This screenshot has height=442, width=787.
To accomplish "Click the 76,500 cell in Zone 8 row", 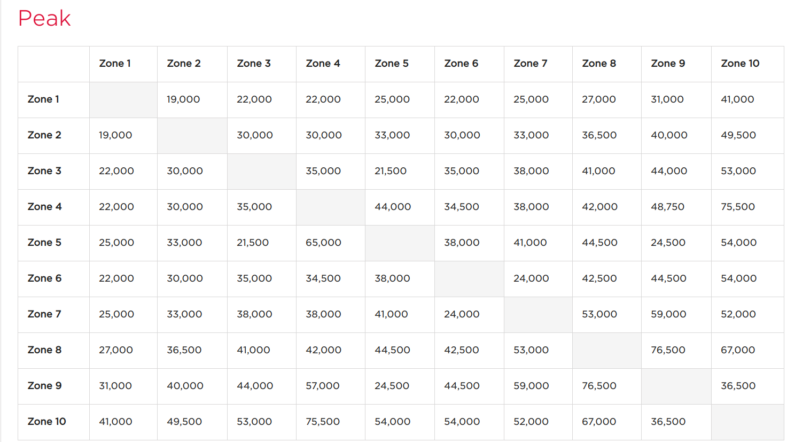I will (x=668, y=350).
